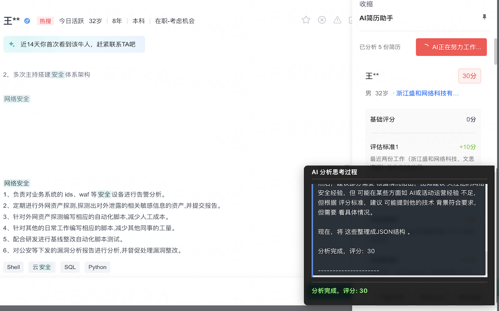Pin the AI简历助手 panel

[484, 17]
